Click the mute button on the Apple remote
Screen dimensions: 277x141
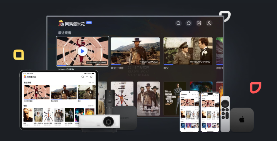click(x=223, y=117)
